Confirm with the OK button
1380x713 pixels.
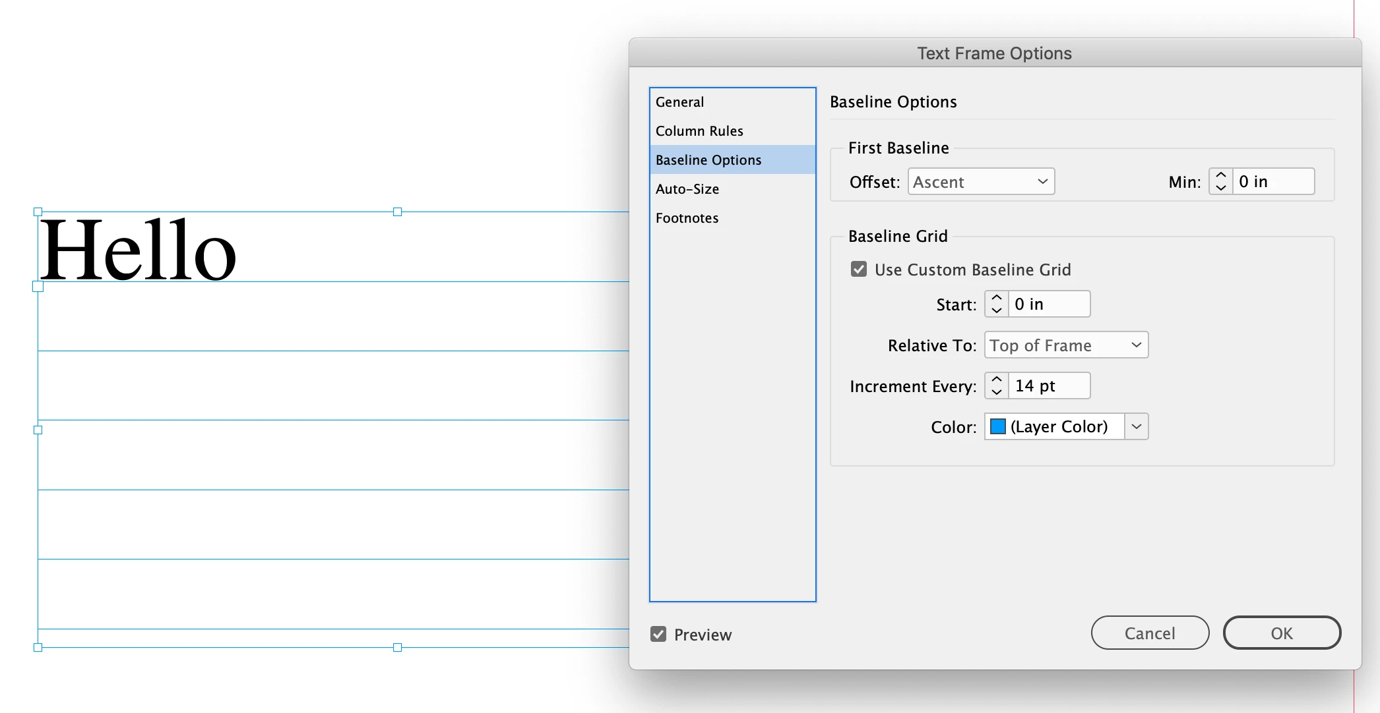click(1281, 633)
